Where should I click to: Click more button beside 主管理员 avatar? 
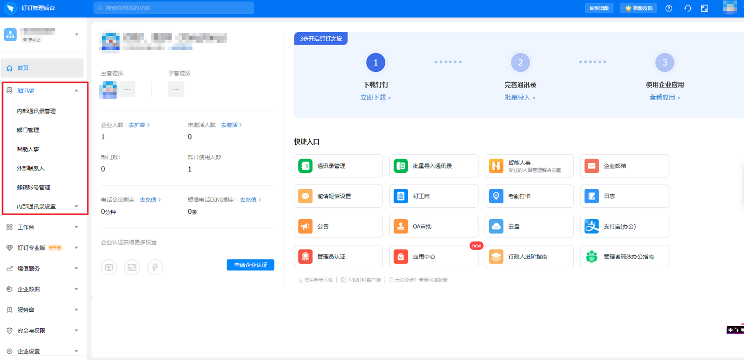click(x=127, y=89)
